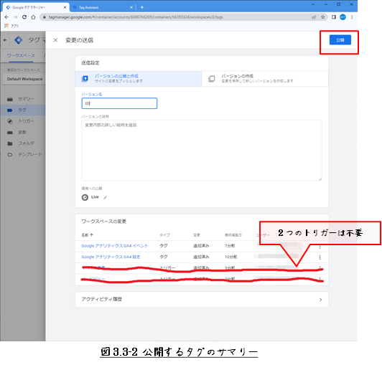Open more options for GA4 設定 row

pos(320,257)
